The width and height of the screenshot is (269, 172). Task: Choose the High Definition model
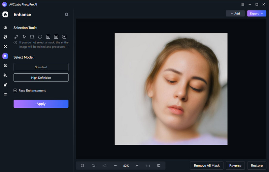tap(41, 77)
